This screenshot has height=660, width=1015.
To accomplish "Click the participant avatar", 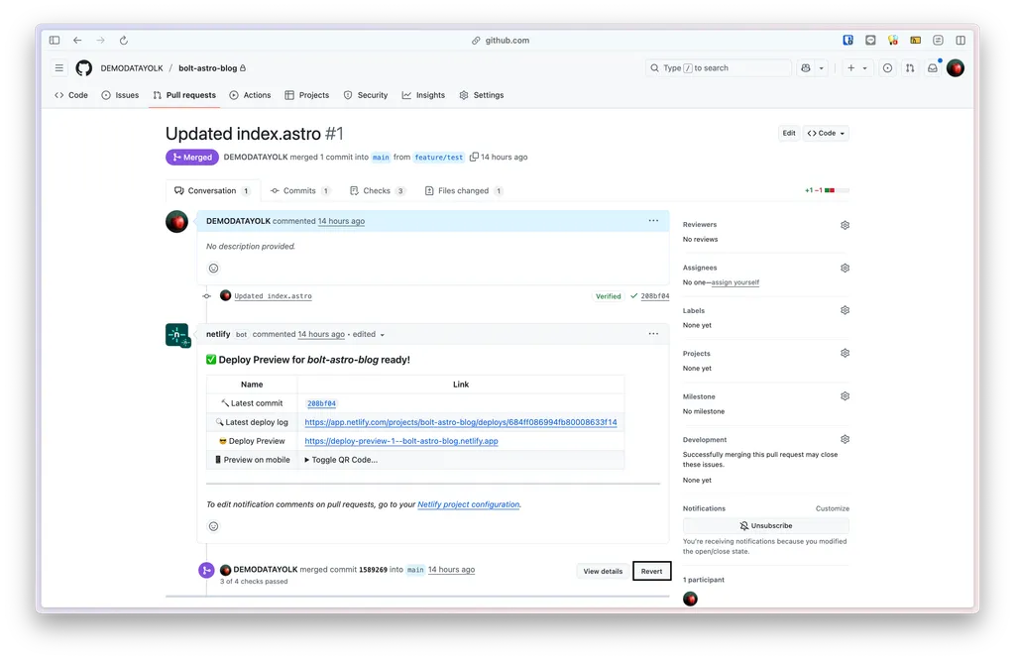I will click(x=691, y=600).
